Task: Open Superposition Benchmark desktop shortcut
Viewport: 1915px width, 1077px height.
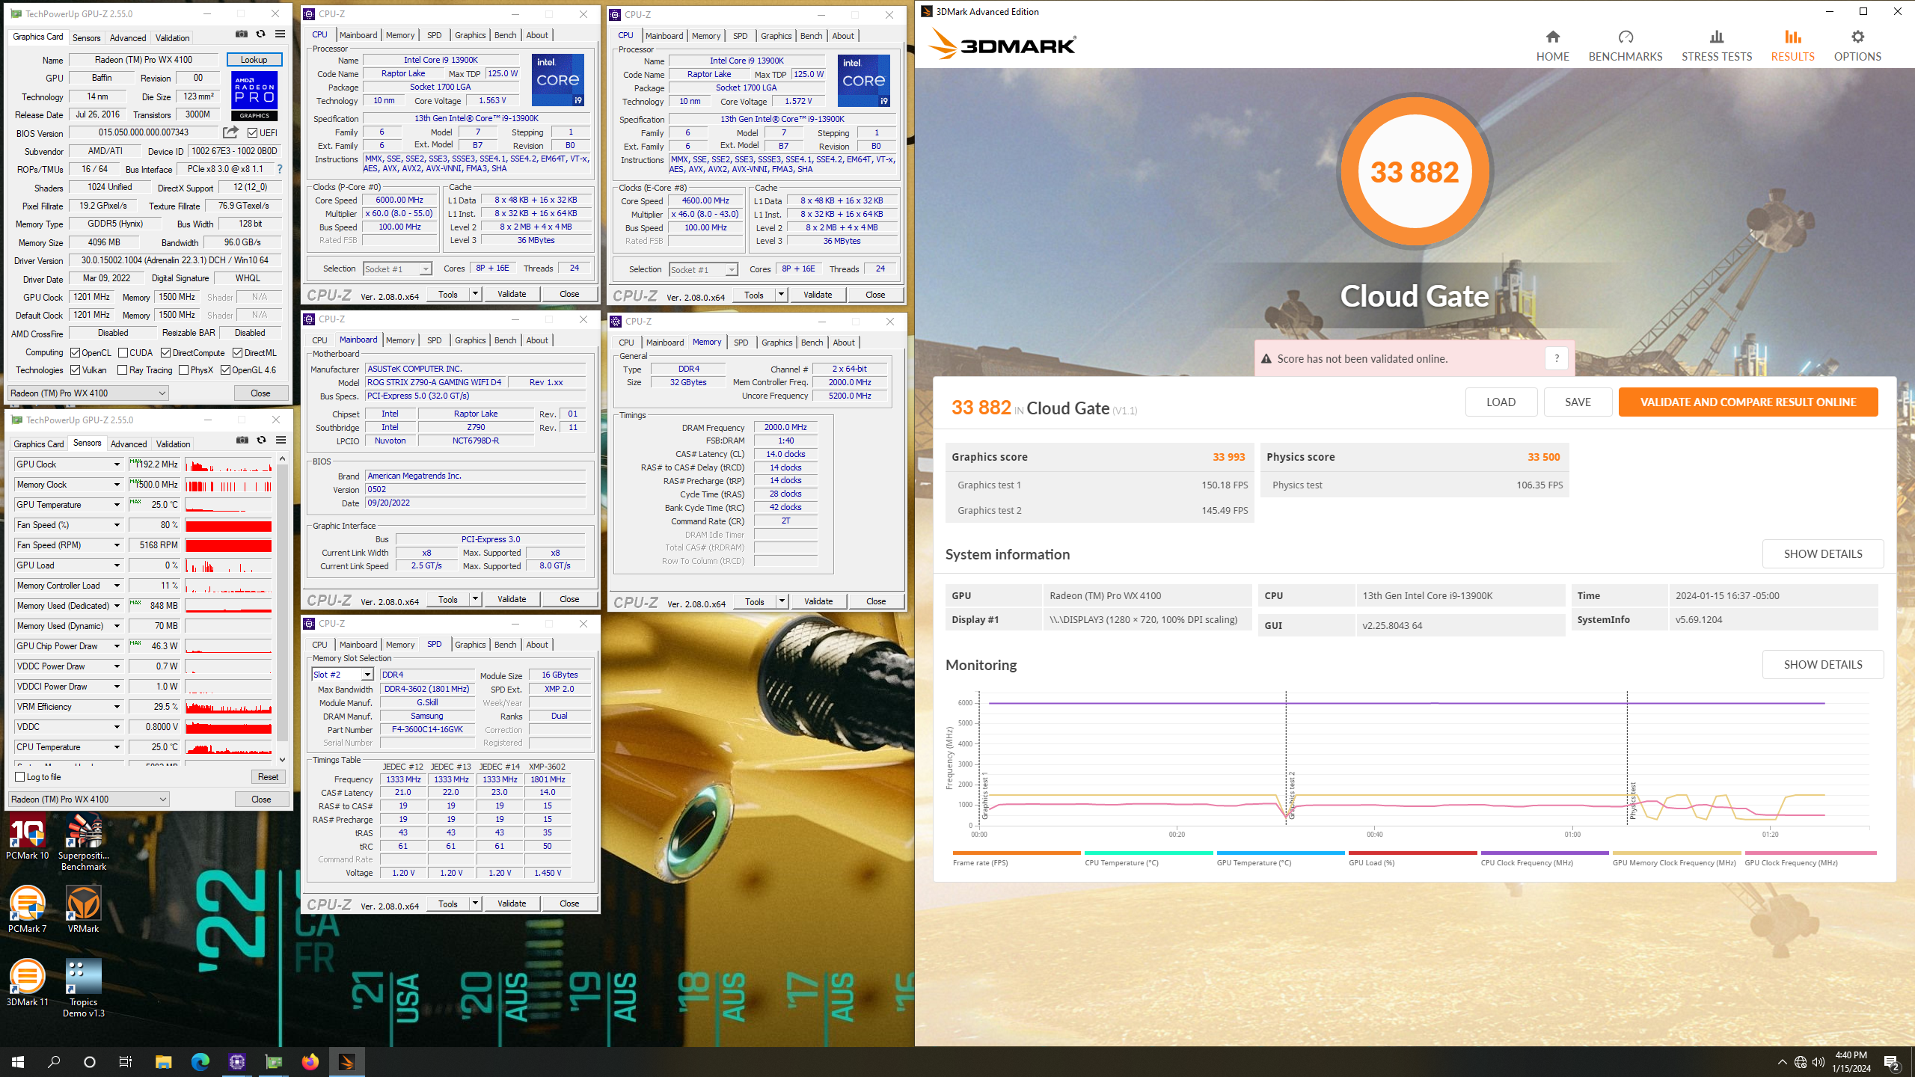Action: 84,843
